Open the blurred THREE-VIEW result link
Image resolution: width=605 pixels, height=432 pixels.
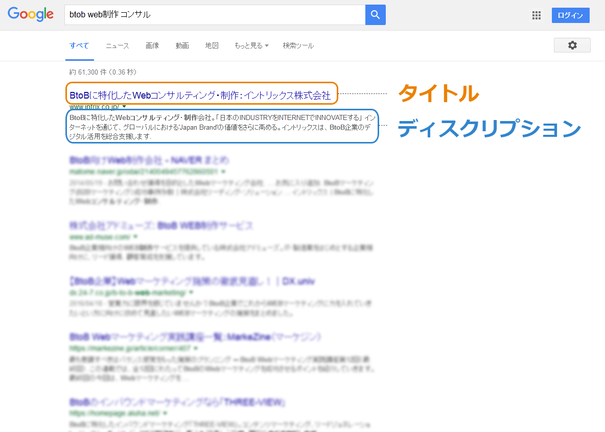pyautogui.click(x=177, y=402)
